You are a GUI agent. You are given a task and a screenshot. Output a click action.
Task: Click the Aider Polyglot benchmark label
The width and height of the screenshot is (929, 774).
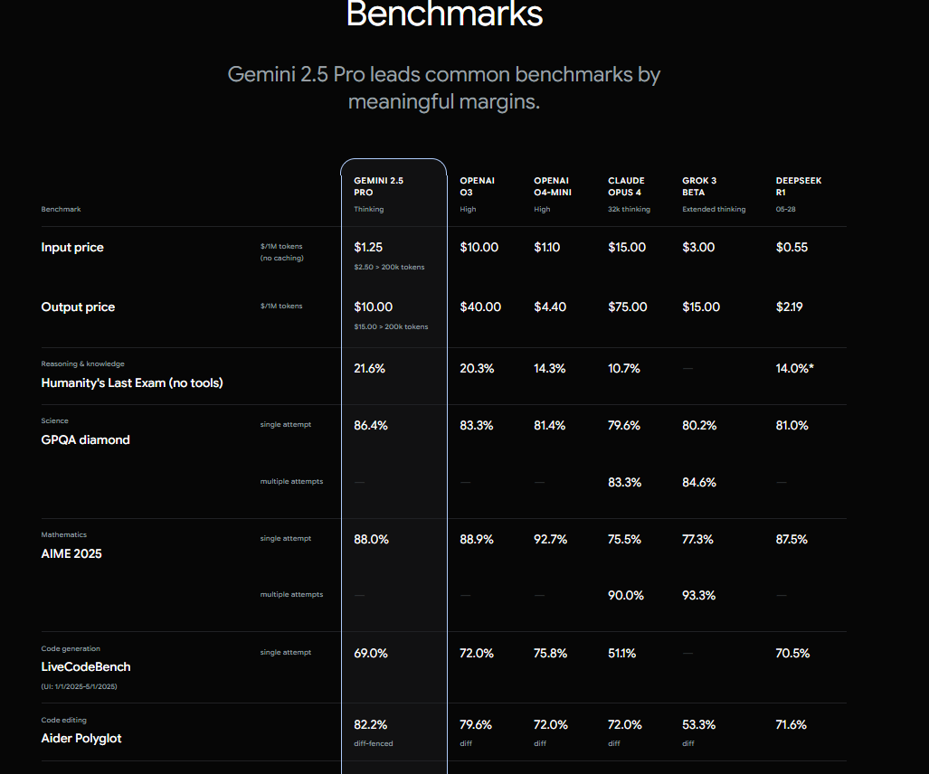coord(82,738)
